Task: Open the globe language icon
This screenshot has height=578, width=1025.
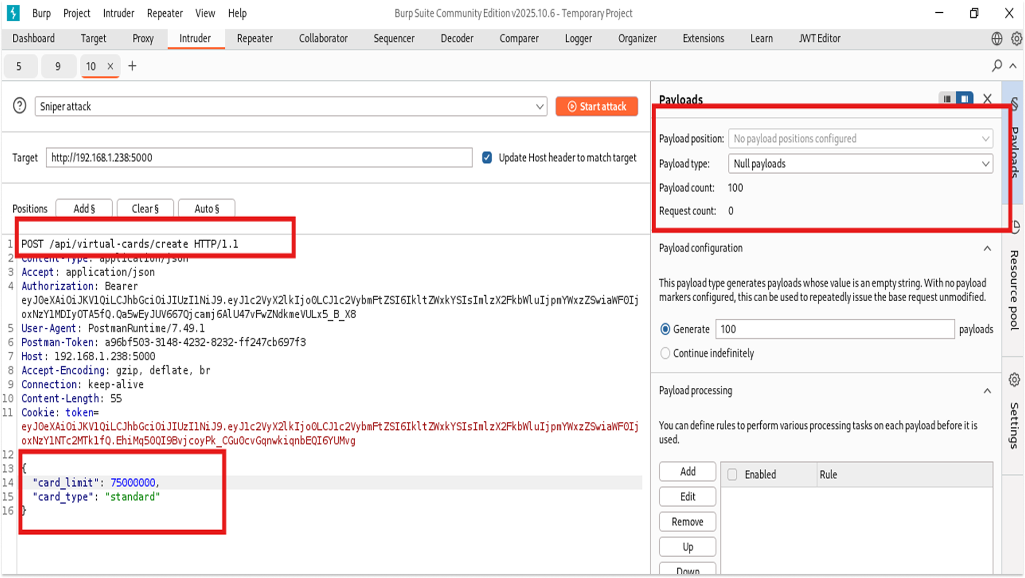Action: (997, 38)
